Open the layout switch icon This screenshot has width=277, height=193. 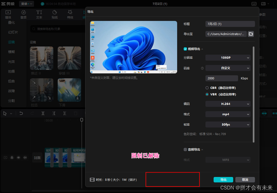(x=263, y=4)
